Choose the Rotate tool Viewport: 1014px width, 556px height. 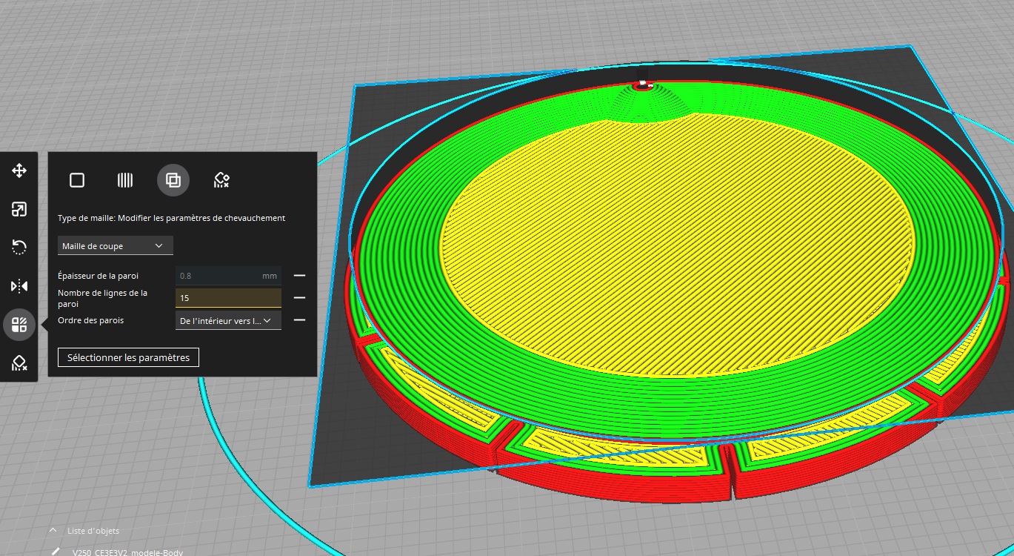(x=19, y=248)
